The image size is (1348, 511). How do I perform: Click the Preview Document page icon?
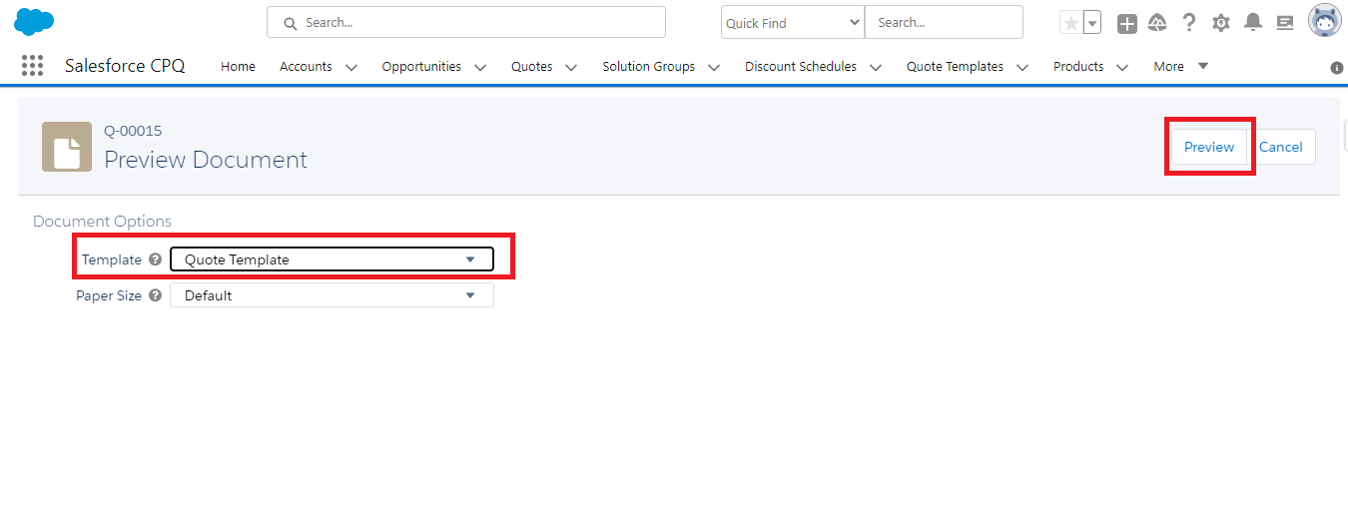(x=67, y=147)
